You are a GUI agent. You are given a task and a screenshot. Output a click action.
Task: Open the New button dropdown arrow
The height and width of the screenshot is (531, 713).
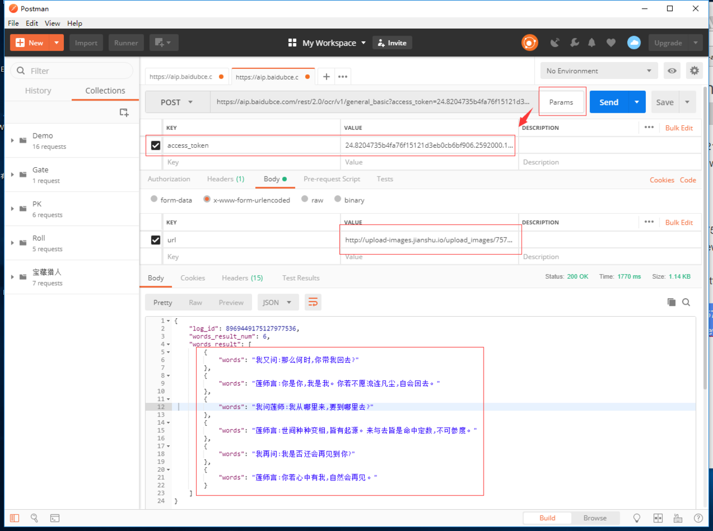(56, 43)
